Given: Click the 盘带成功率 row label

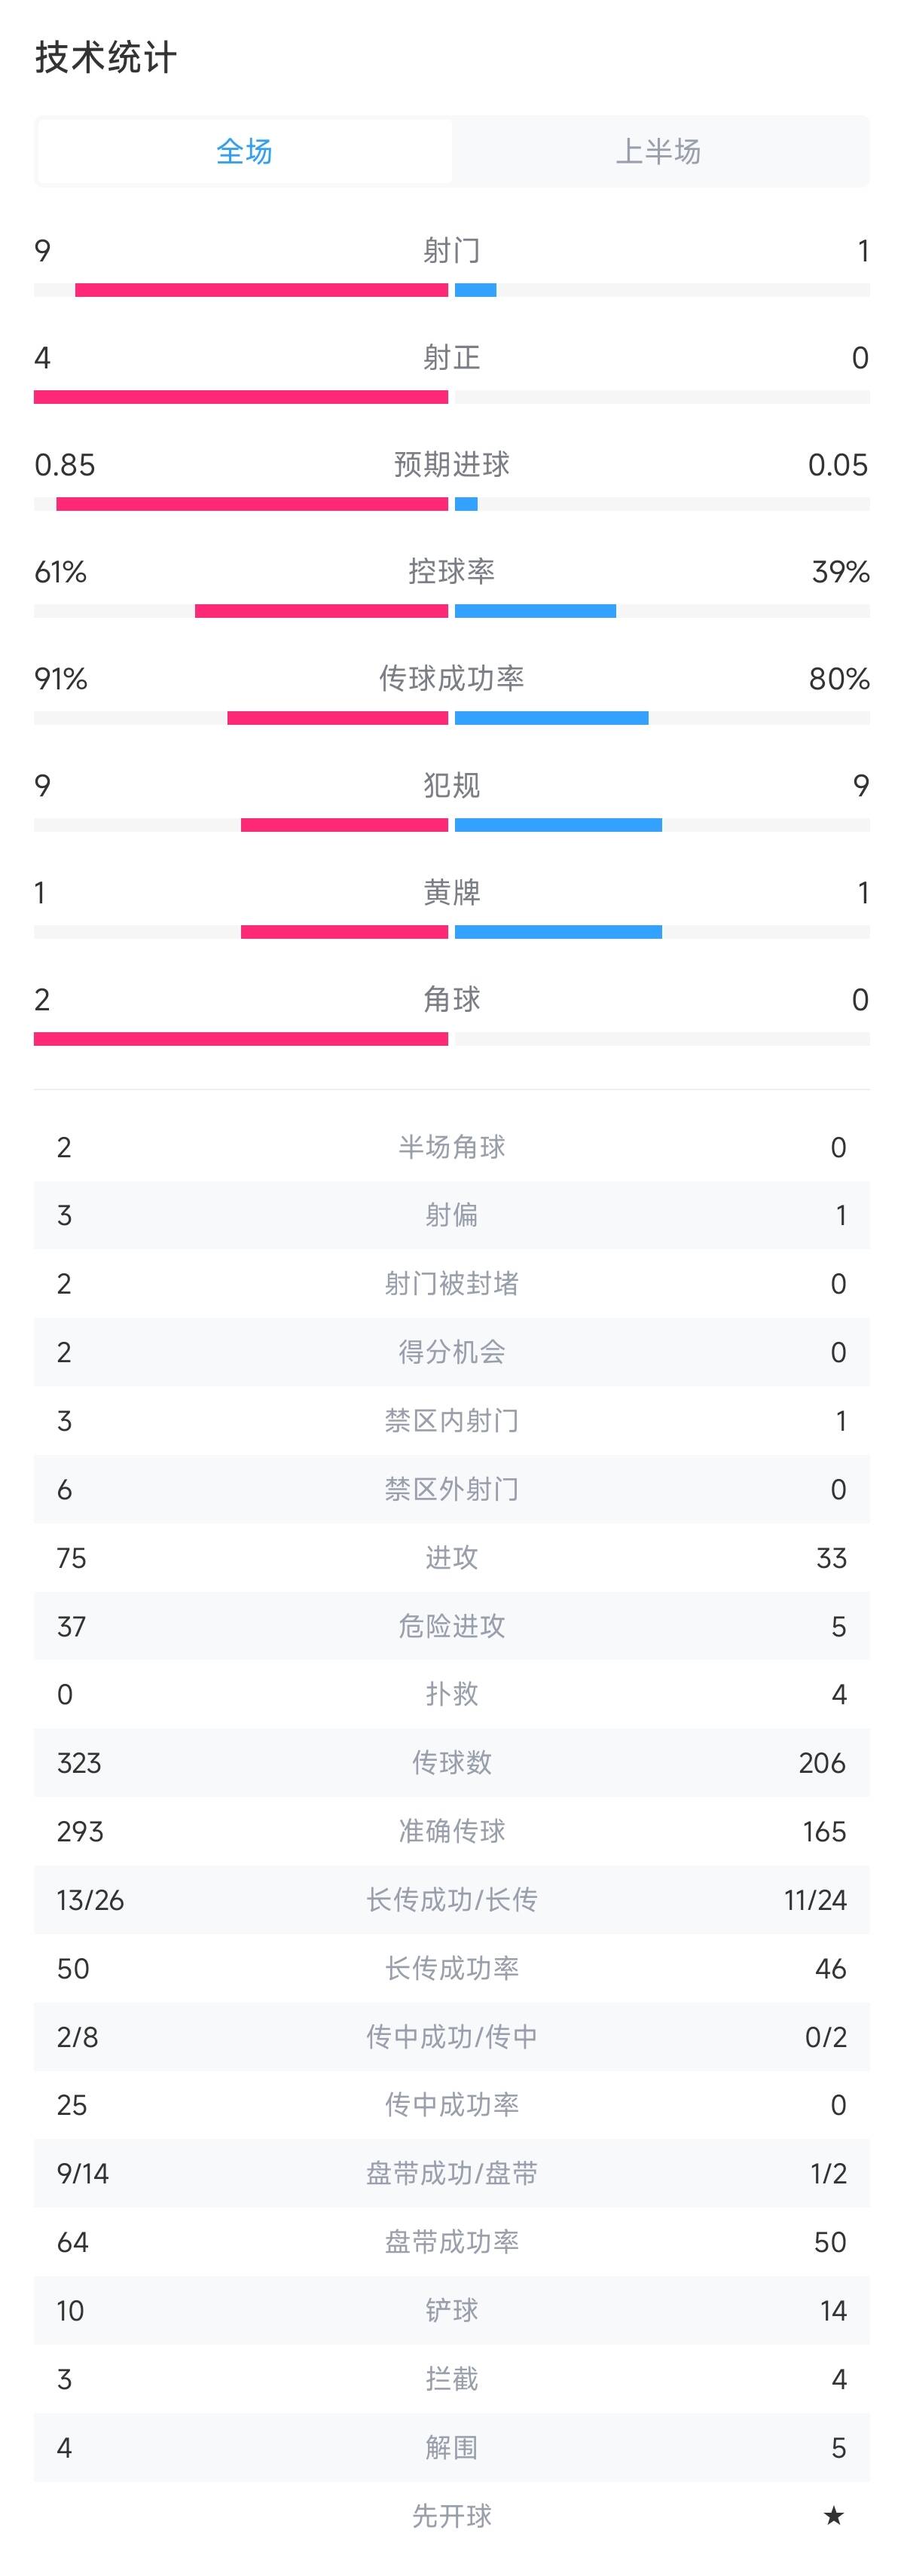Looking at the screenshot, I should 451,2242.
